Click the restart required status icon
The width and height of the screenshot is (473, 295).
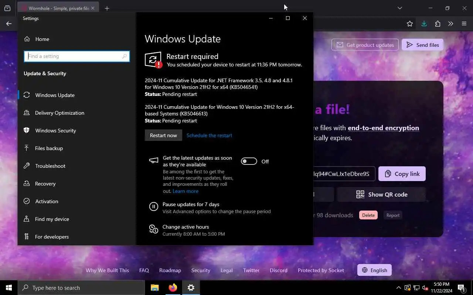click(x=153, y=60)
